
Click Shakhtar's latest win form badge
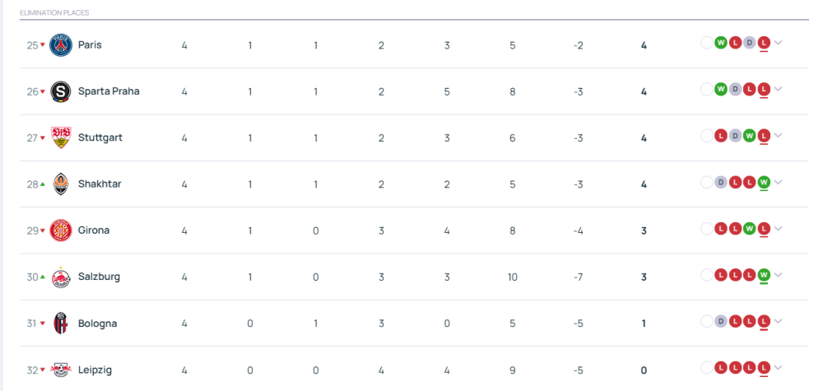click(764, 182)
